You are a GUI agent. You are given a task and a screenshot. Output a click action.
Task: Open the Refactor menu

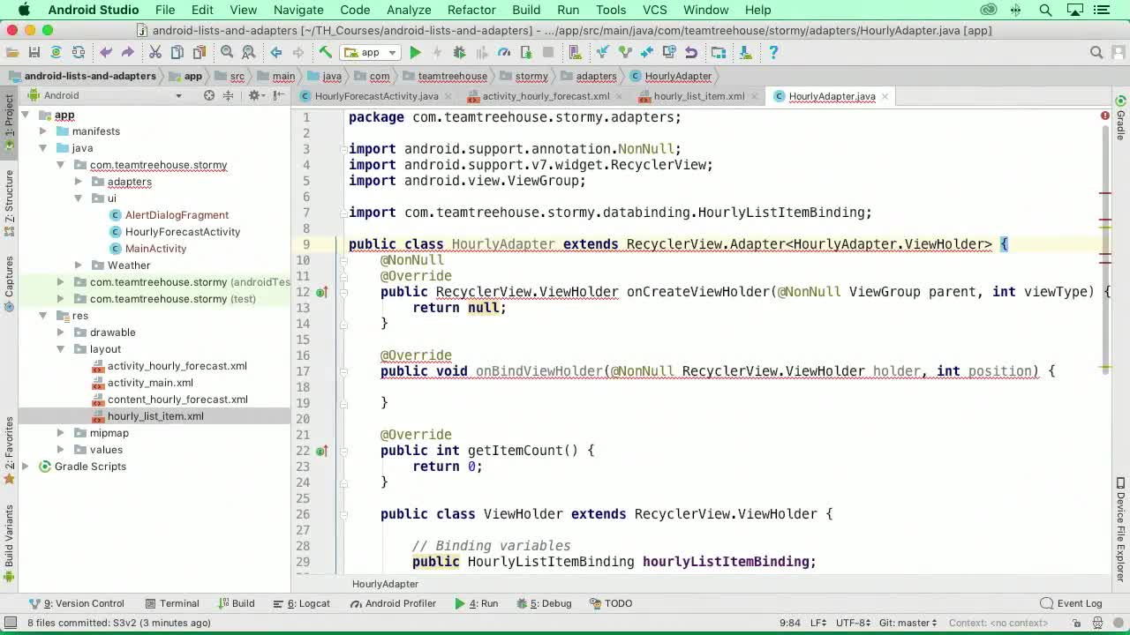(471, 10)
